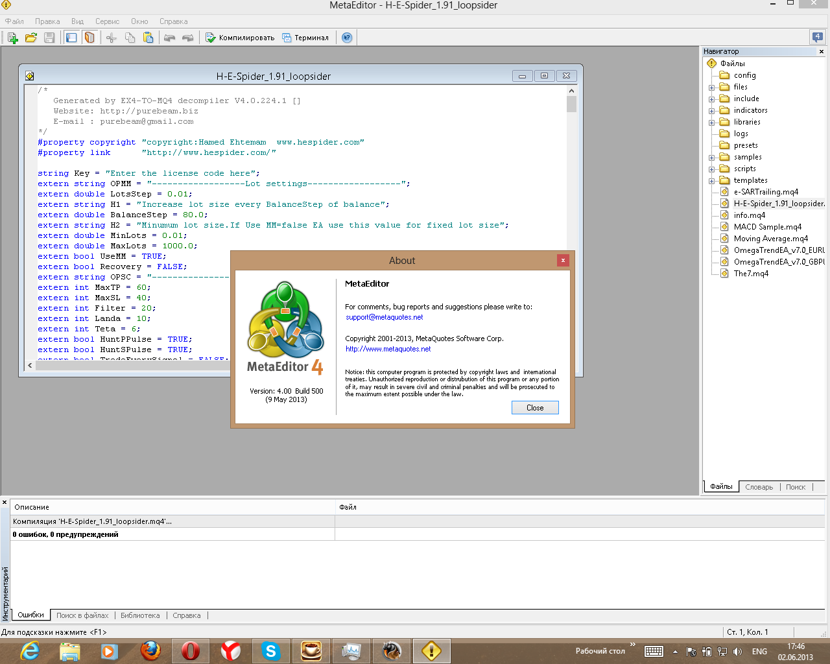Toggle the Navigator panel icon
This screenshot has height=664, width=830.
71,38
